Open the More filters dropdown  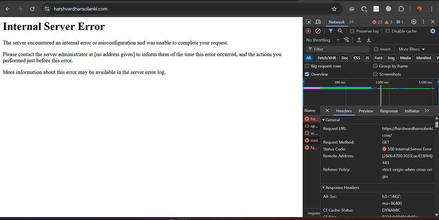tap(412, 49)
